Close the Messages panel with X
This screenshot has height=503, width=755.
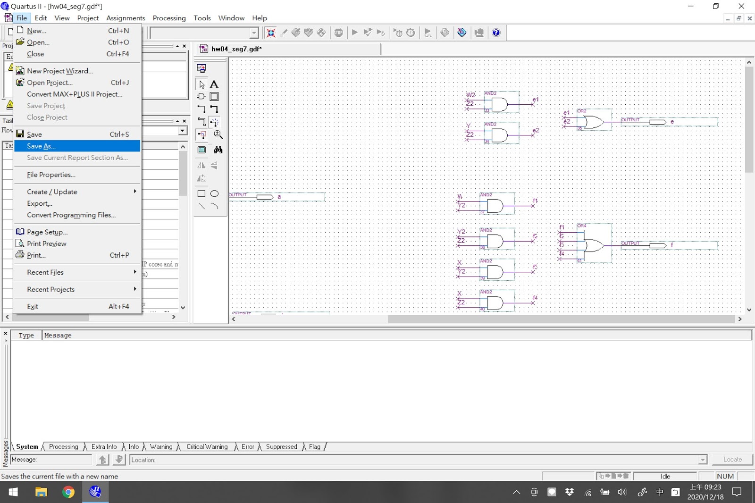[5, 334]
